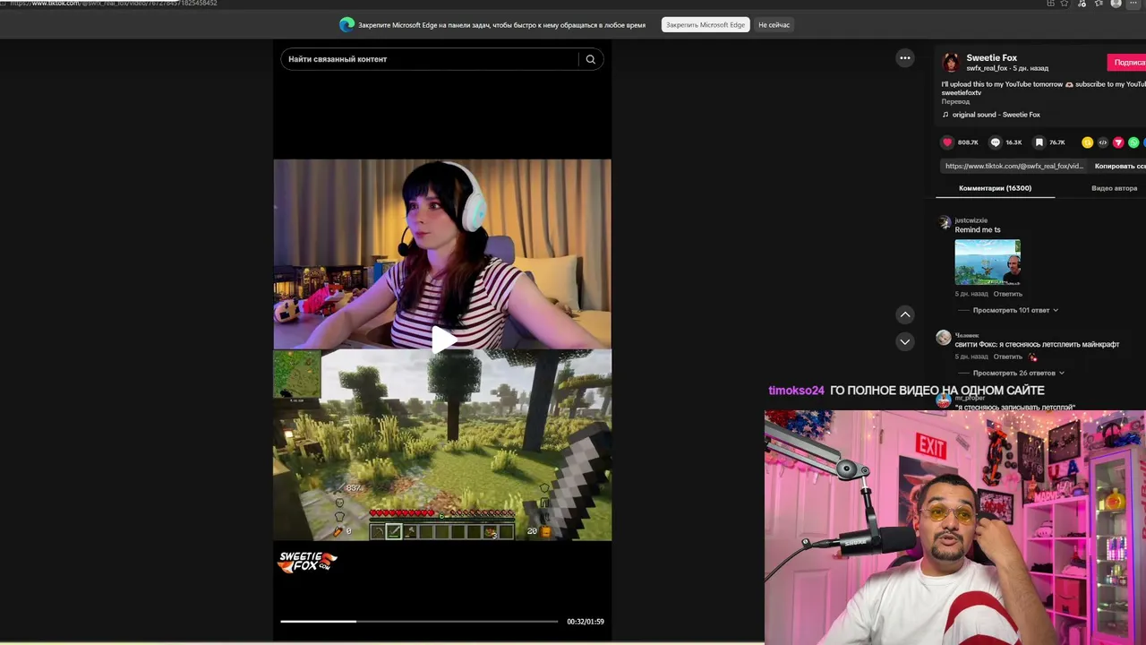The width and height of the screenshot is (1146, 645).
Task: Click the browser address bar URL
Action: coord(113,4)
